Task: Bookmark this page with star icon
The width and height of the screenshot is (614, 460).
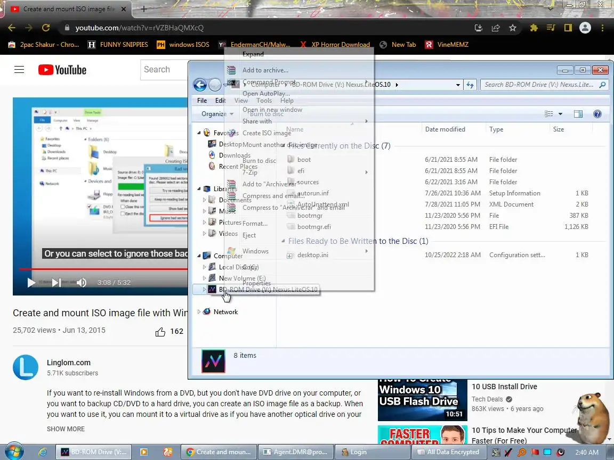Action: (513, 28)
